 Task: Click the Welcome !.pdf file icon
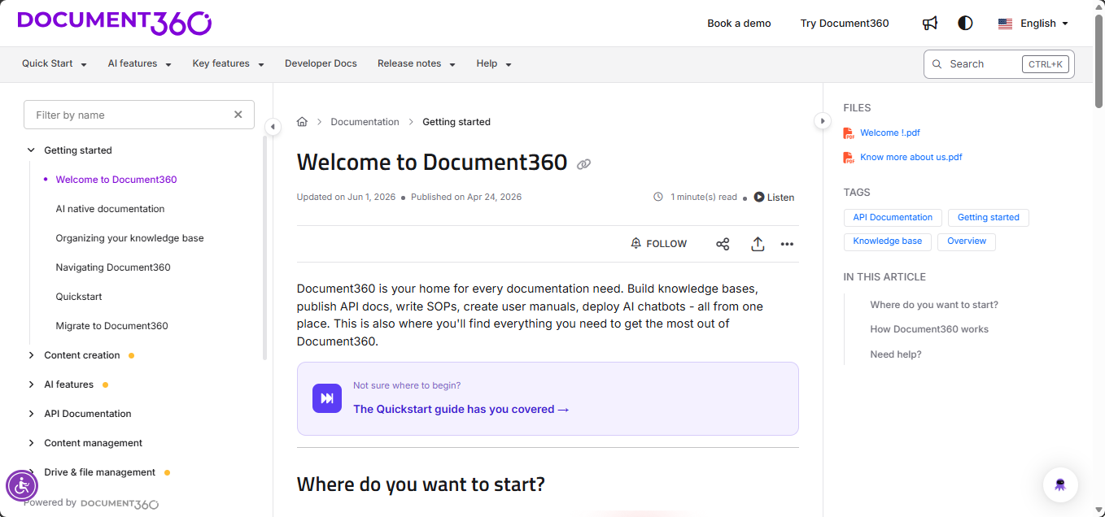[x=849, y=133]
